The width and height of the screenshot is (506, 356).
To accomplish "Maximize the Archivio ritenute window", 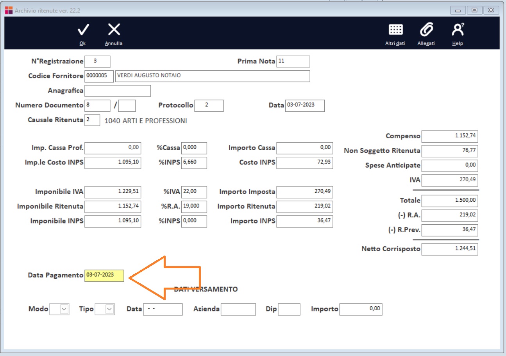I will tap(474, 11).
